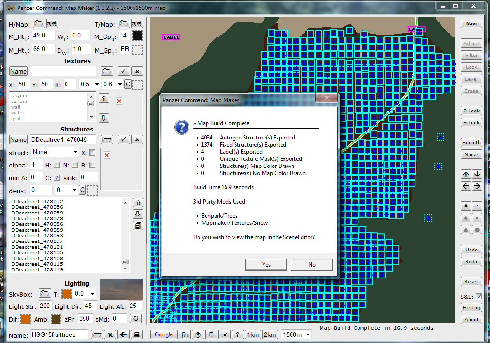Browse for texture using Textures folder icon
Screen dimensions: 490x343
[x=106, y=71]
